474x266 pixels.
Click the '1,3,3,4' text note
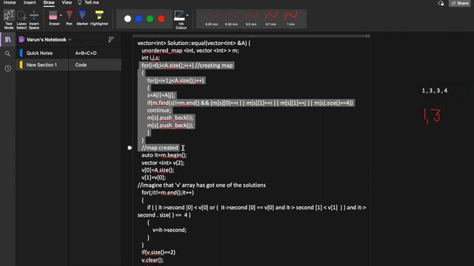coord(435,90)
